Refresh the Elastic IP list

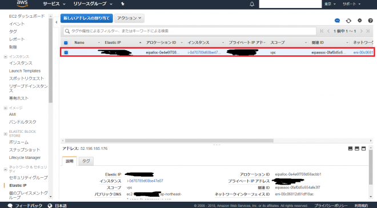click(348, 21)
